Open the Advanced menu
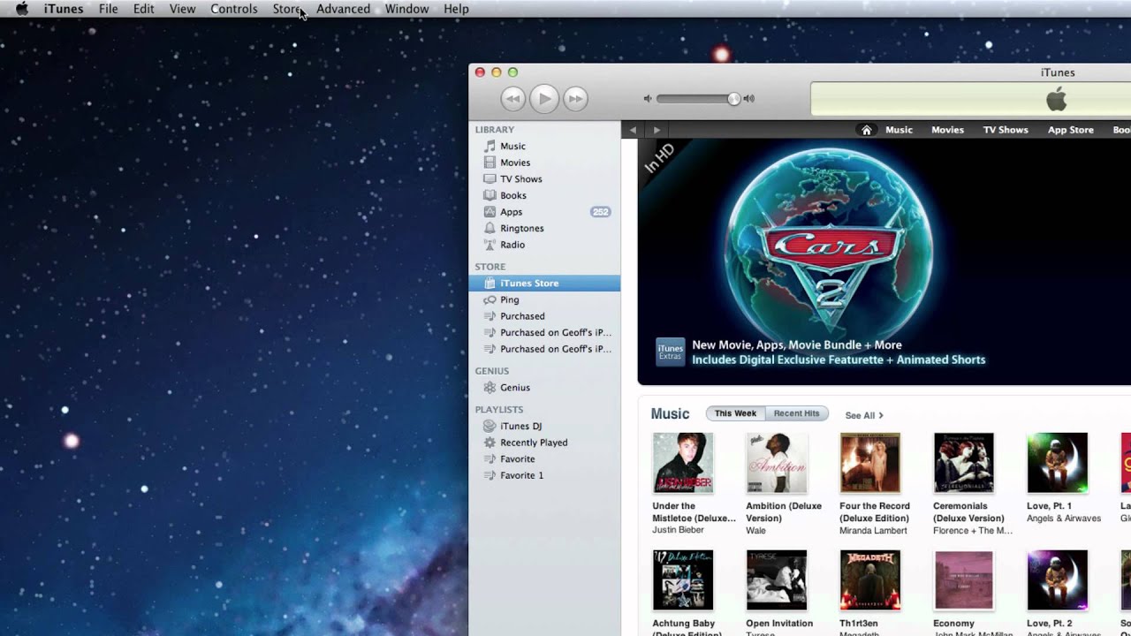 tap(343, 9)
